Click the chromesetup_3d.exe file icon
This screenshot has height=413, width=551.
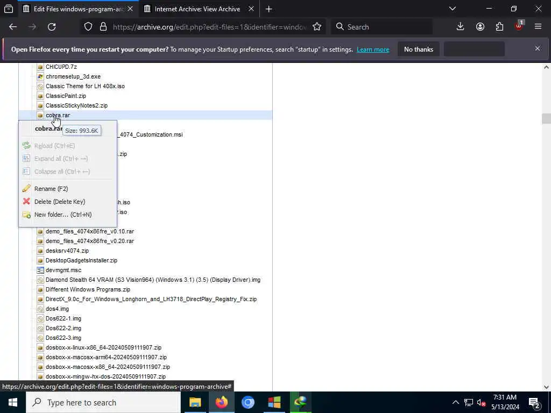[x=40, y=76]
